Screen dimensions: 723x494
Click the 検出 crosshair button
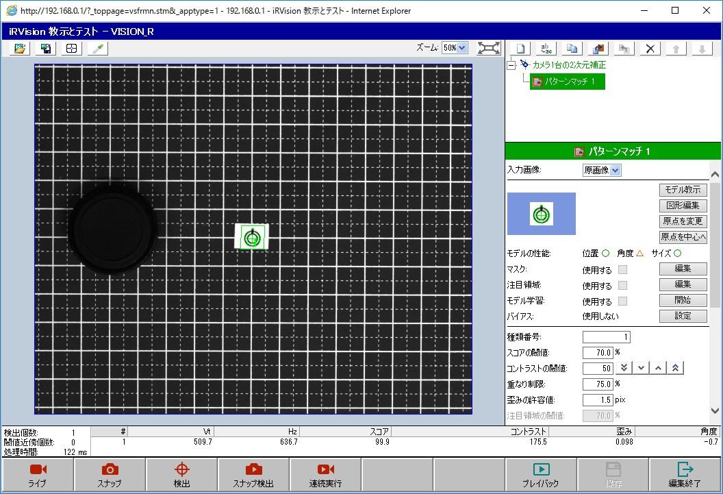[x=181, y=475]
